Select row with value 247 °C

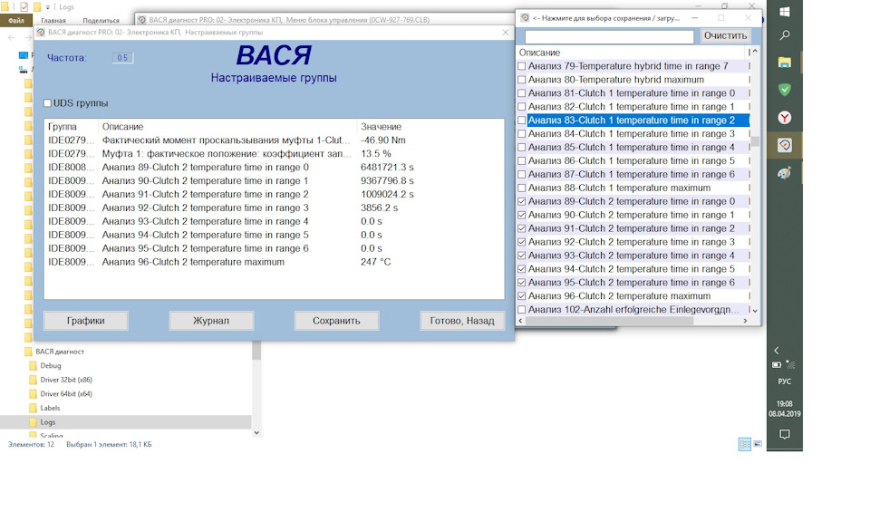[x=274, y=262]
